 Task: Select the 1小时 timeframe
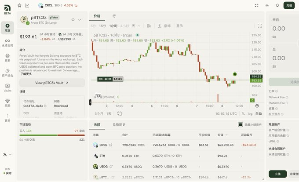[113, 26]
